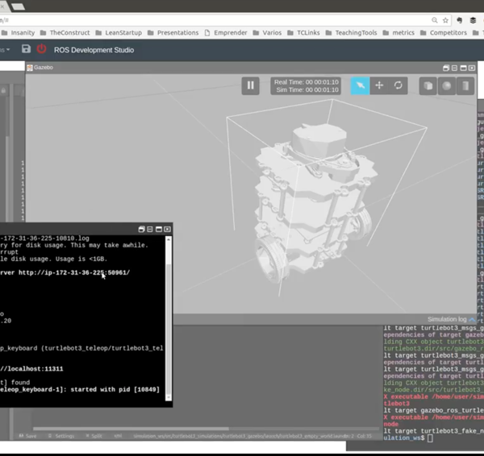Viewport: 484px width, 456px height.
Task: Insert a box shape into the scene
Action: click(x=428, y=85)
